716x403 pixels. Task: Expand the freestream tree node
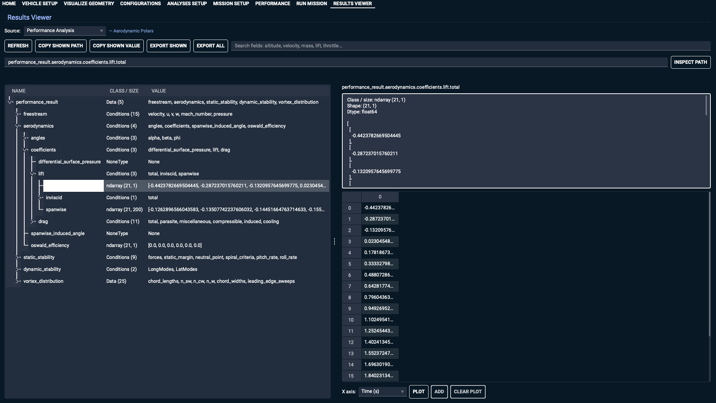click(x=18, y=114)
